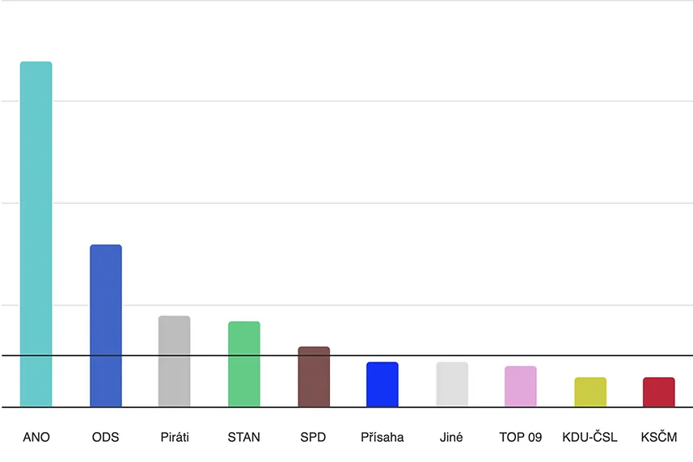Click the light gray Jiné bar
This screenshot has height=462, width=693.
[452, 384]
